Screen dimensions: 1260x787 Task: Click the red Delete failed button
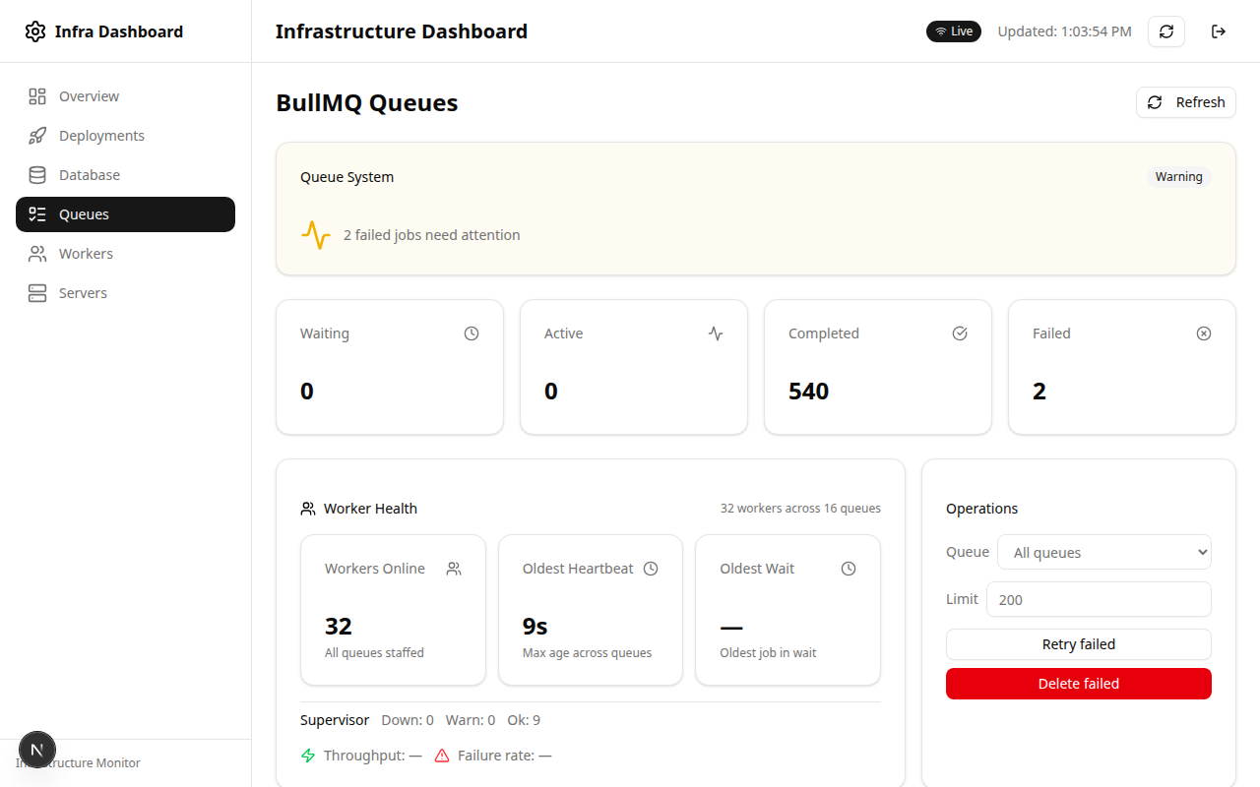1079,684
